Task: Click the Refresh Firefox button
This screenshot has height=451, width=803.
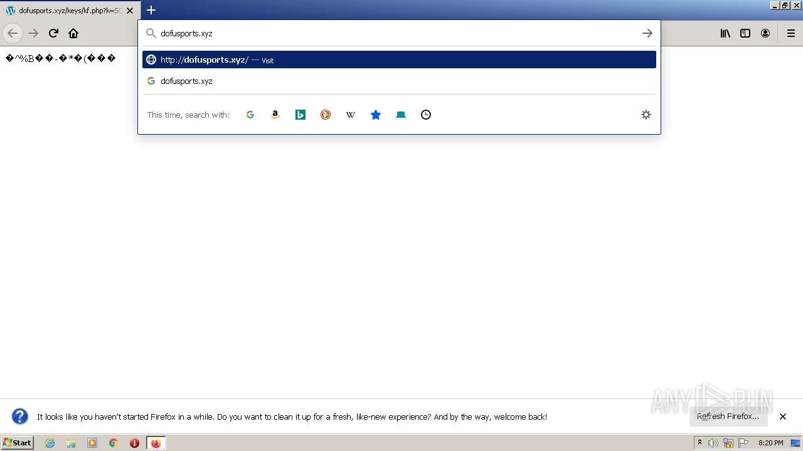Action: (728, 417)
